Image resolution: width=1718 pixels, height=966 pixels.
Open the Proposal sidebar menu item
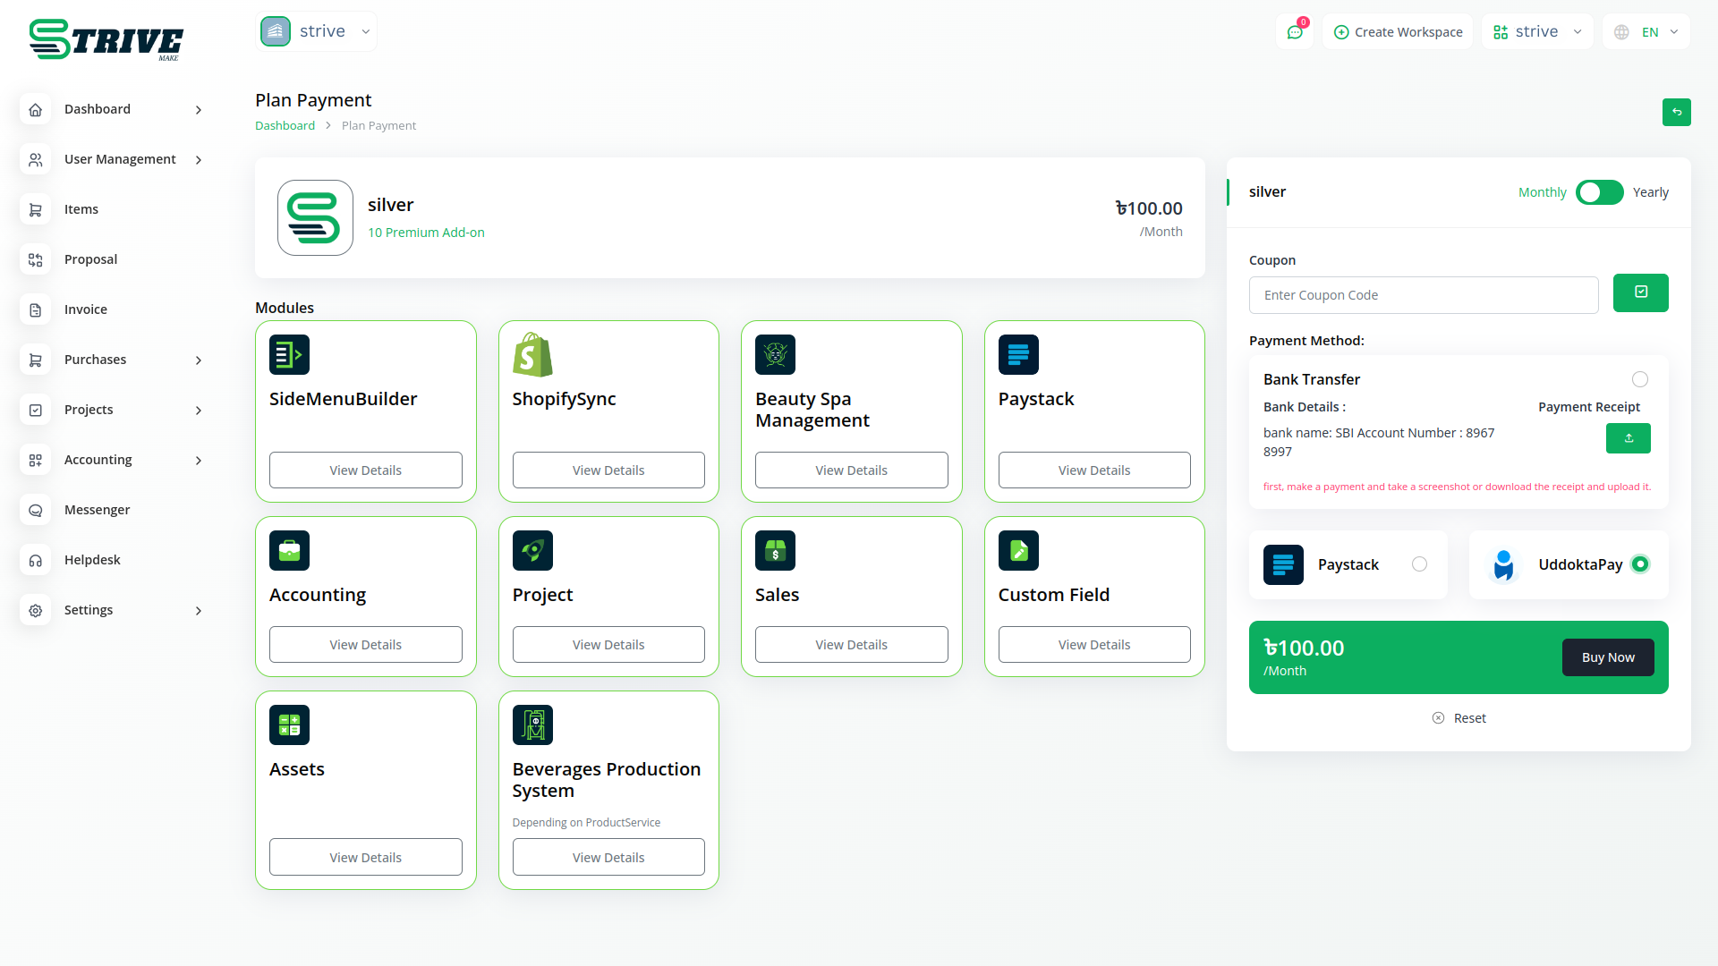pos(90,259)
